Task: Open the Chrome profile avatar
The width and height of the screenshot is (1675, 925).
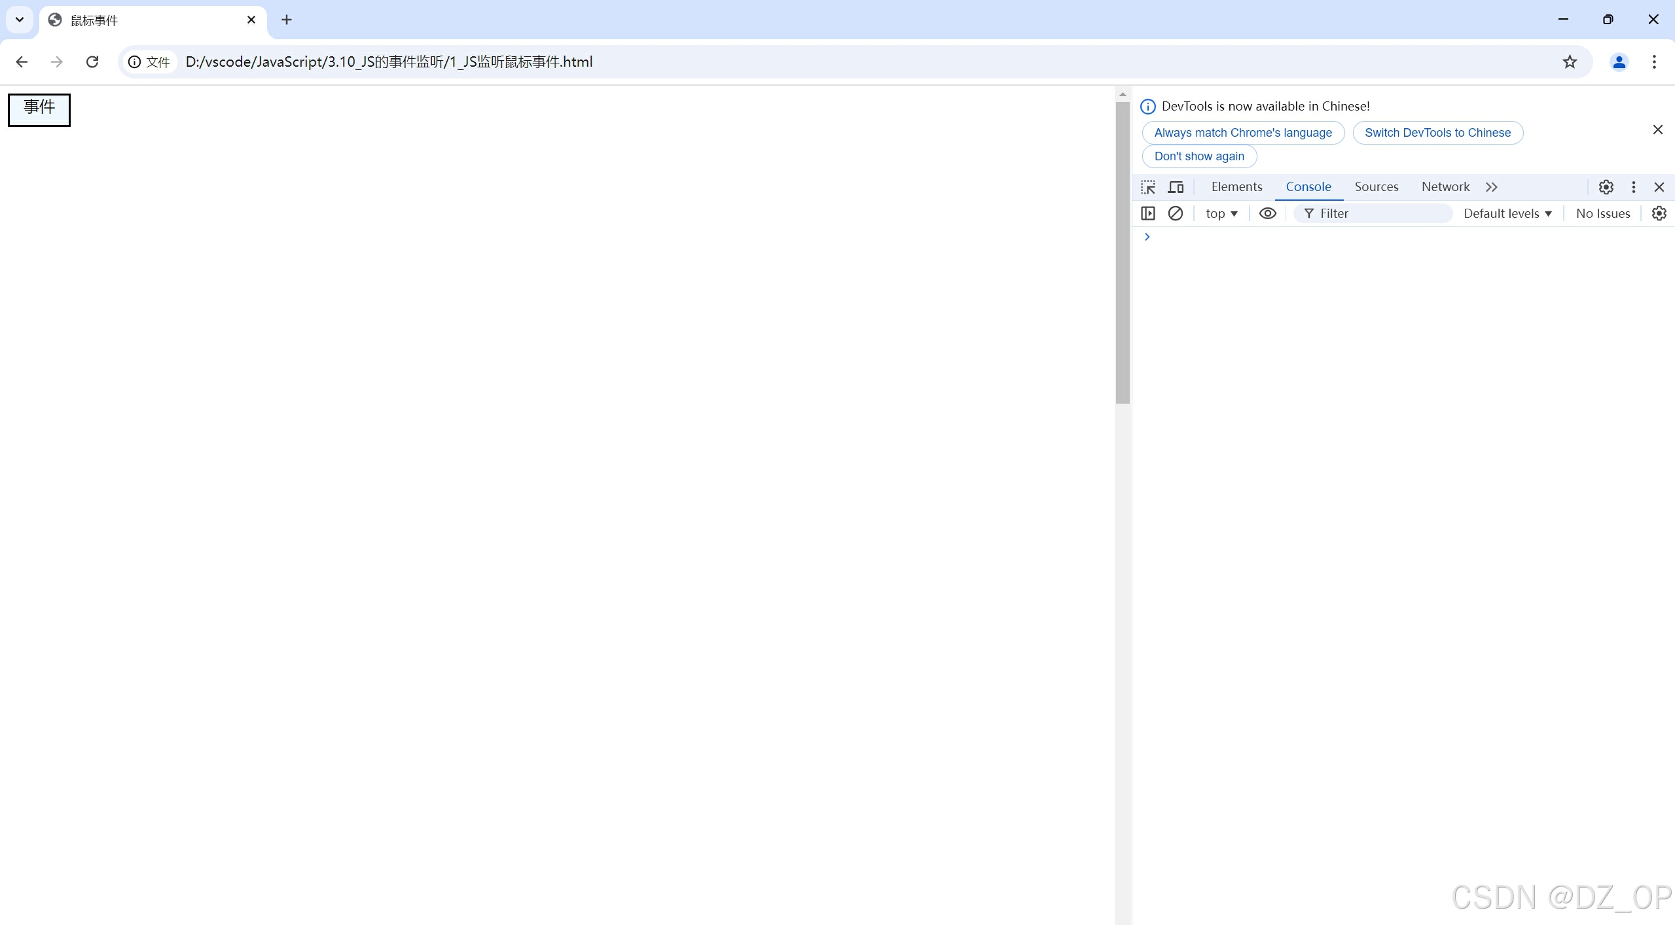Action: (x=1619, y=61)
